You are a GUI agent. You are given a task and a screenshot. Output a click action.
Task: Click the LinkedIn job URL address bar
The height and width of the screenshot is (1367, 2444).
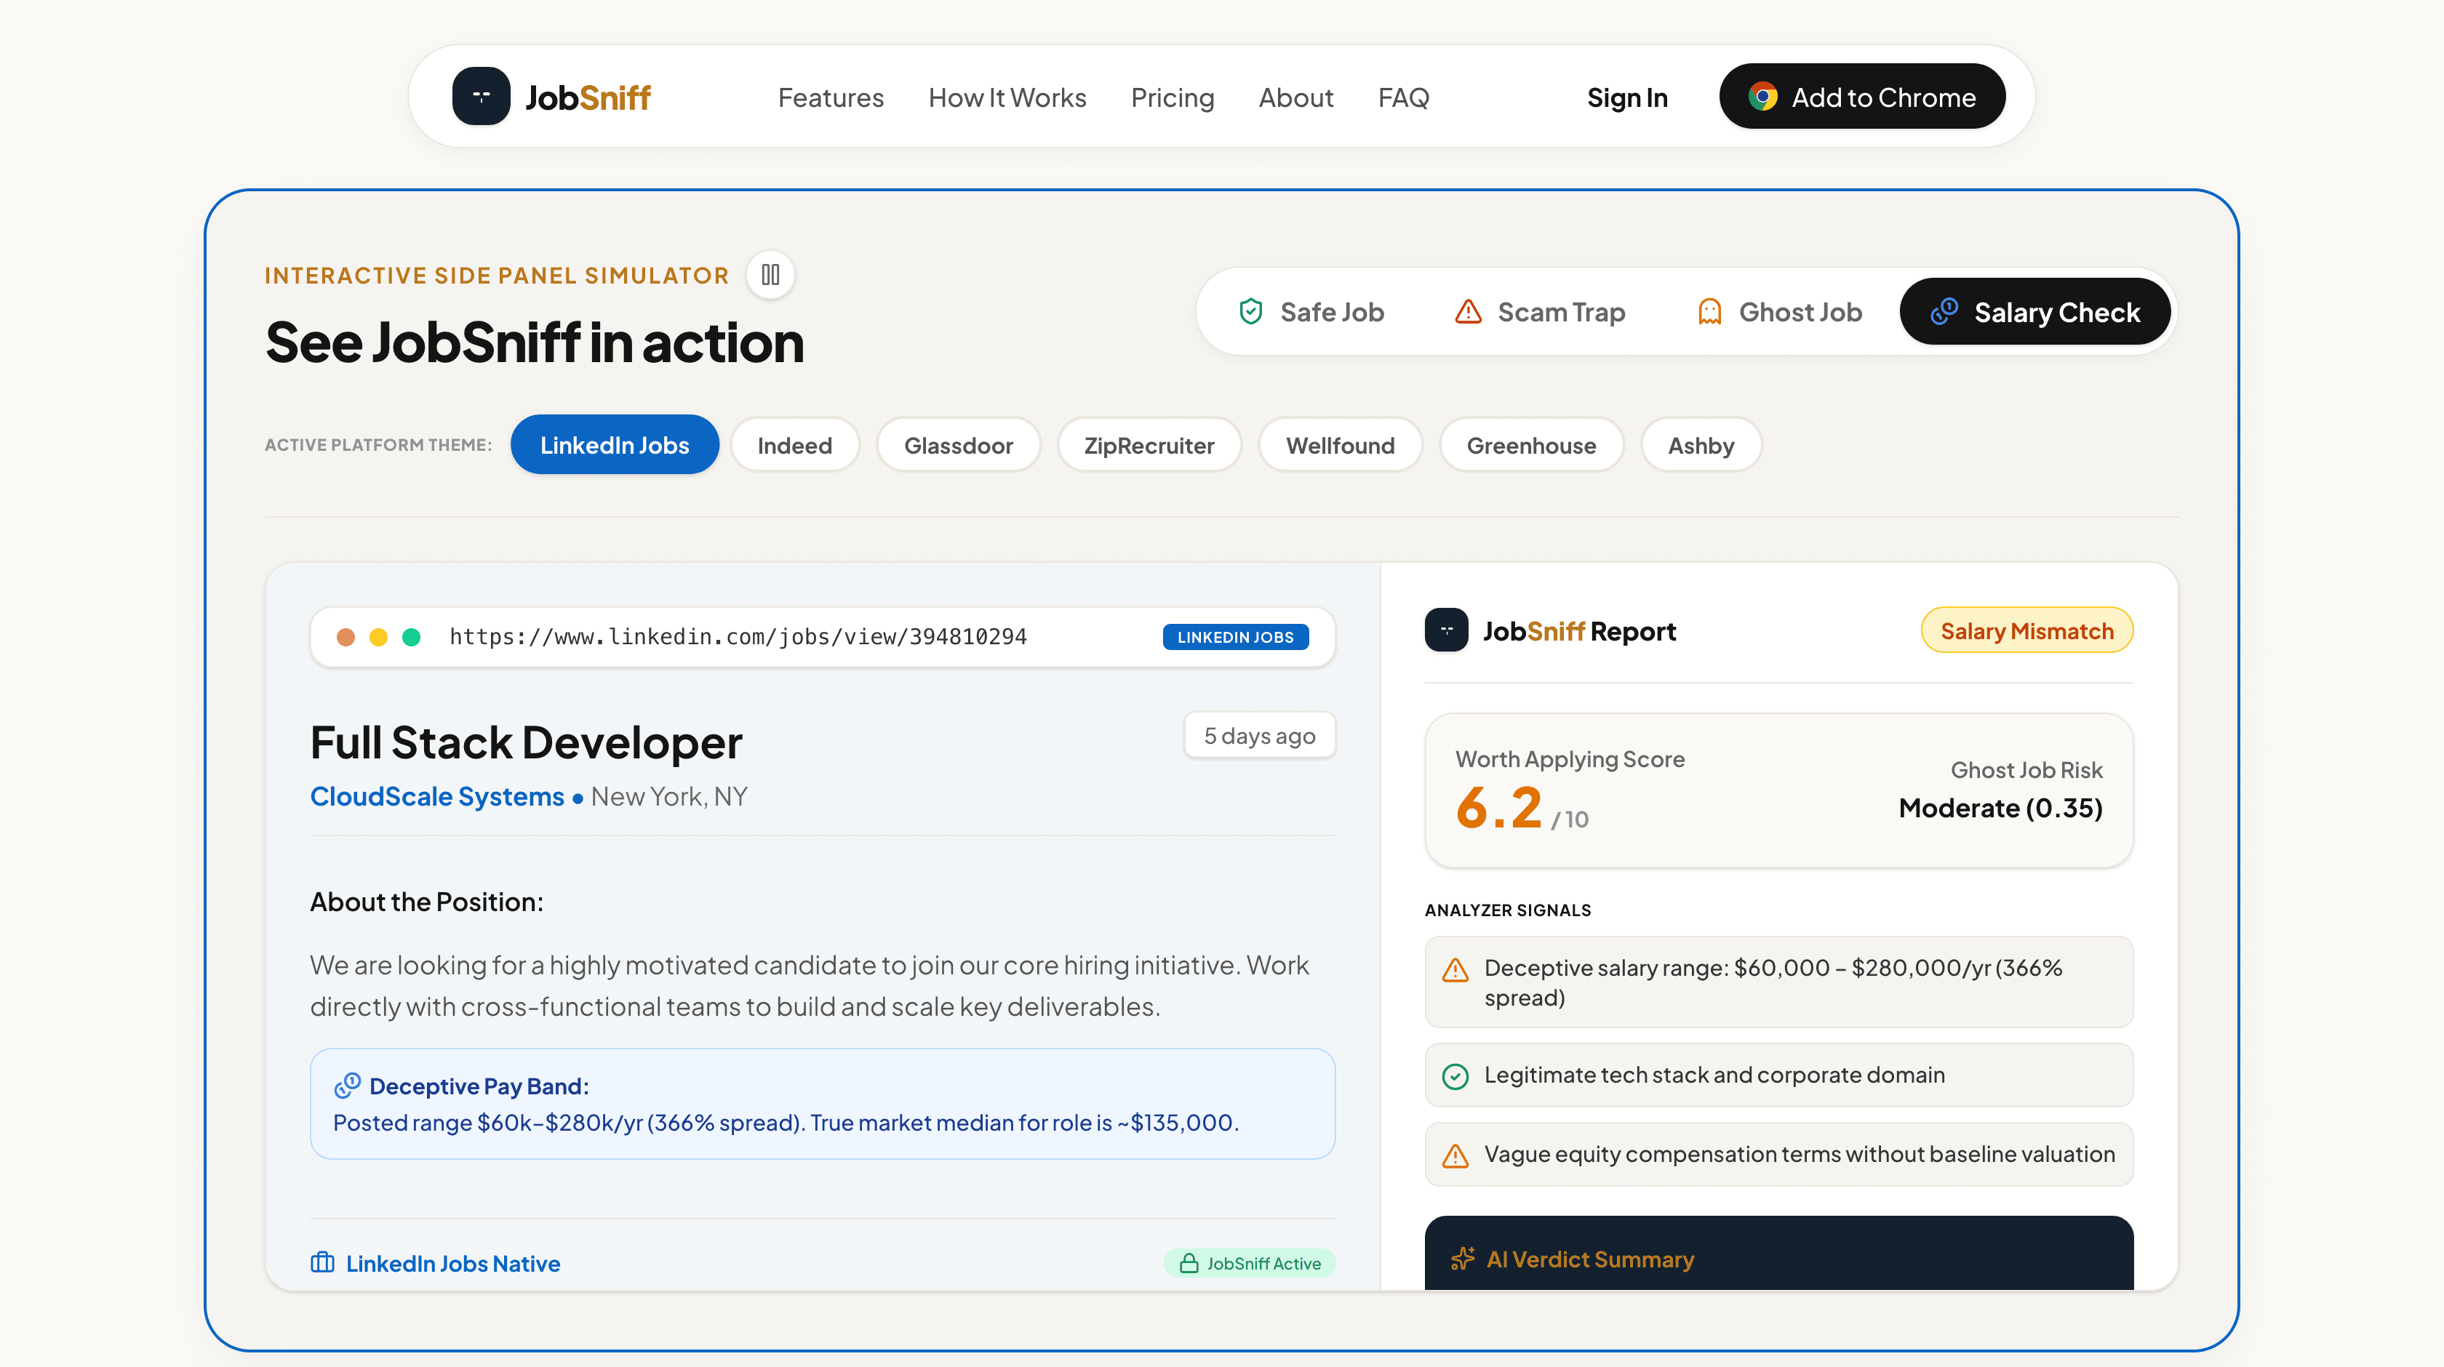tap(823, 638)
